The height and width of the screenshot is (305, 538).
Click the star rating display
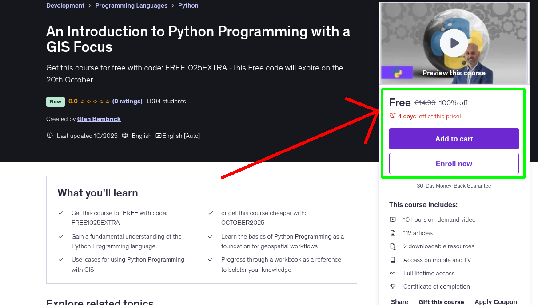(95, 102)
